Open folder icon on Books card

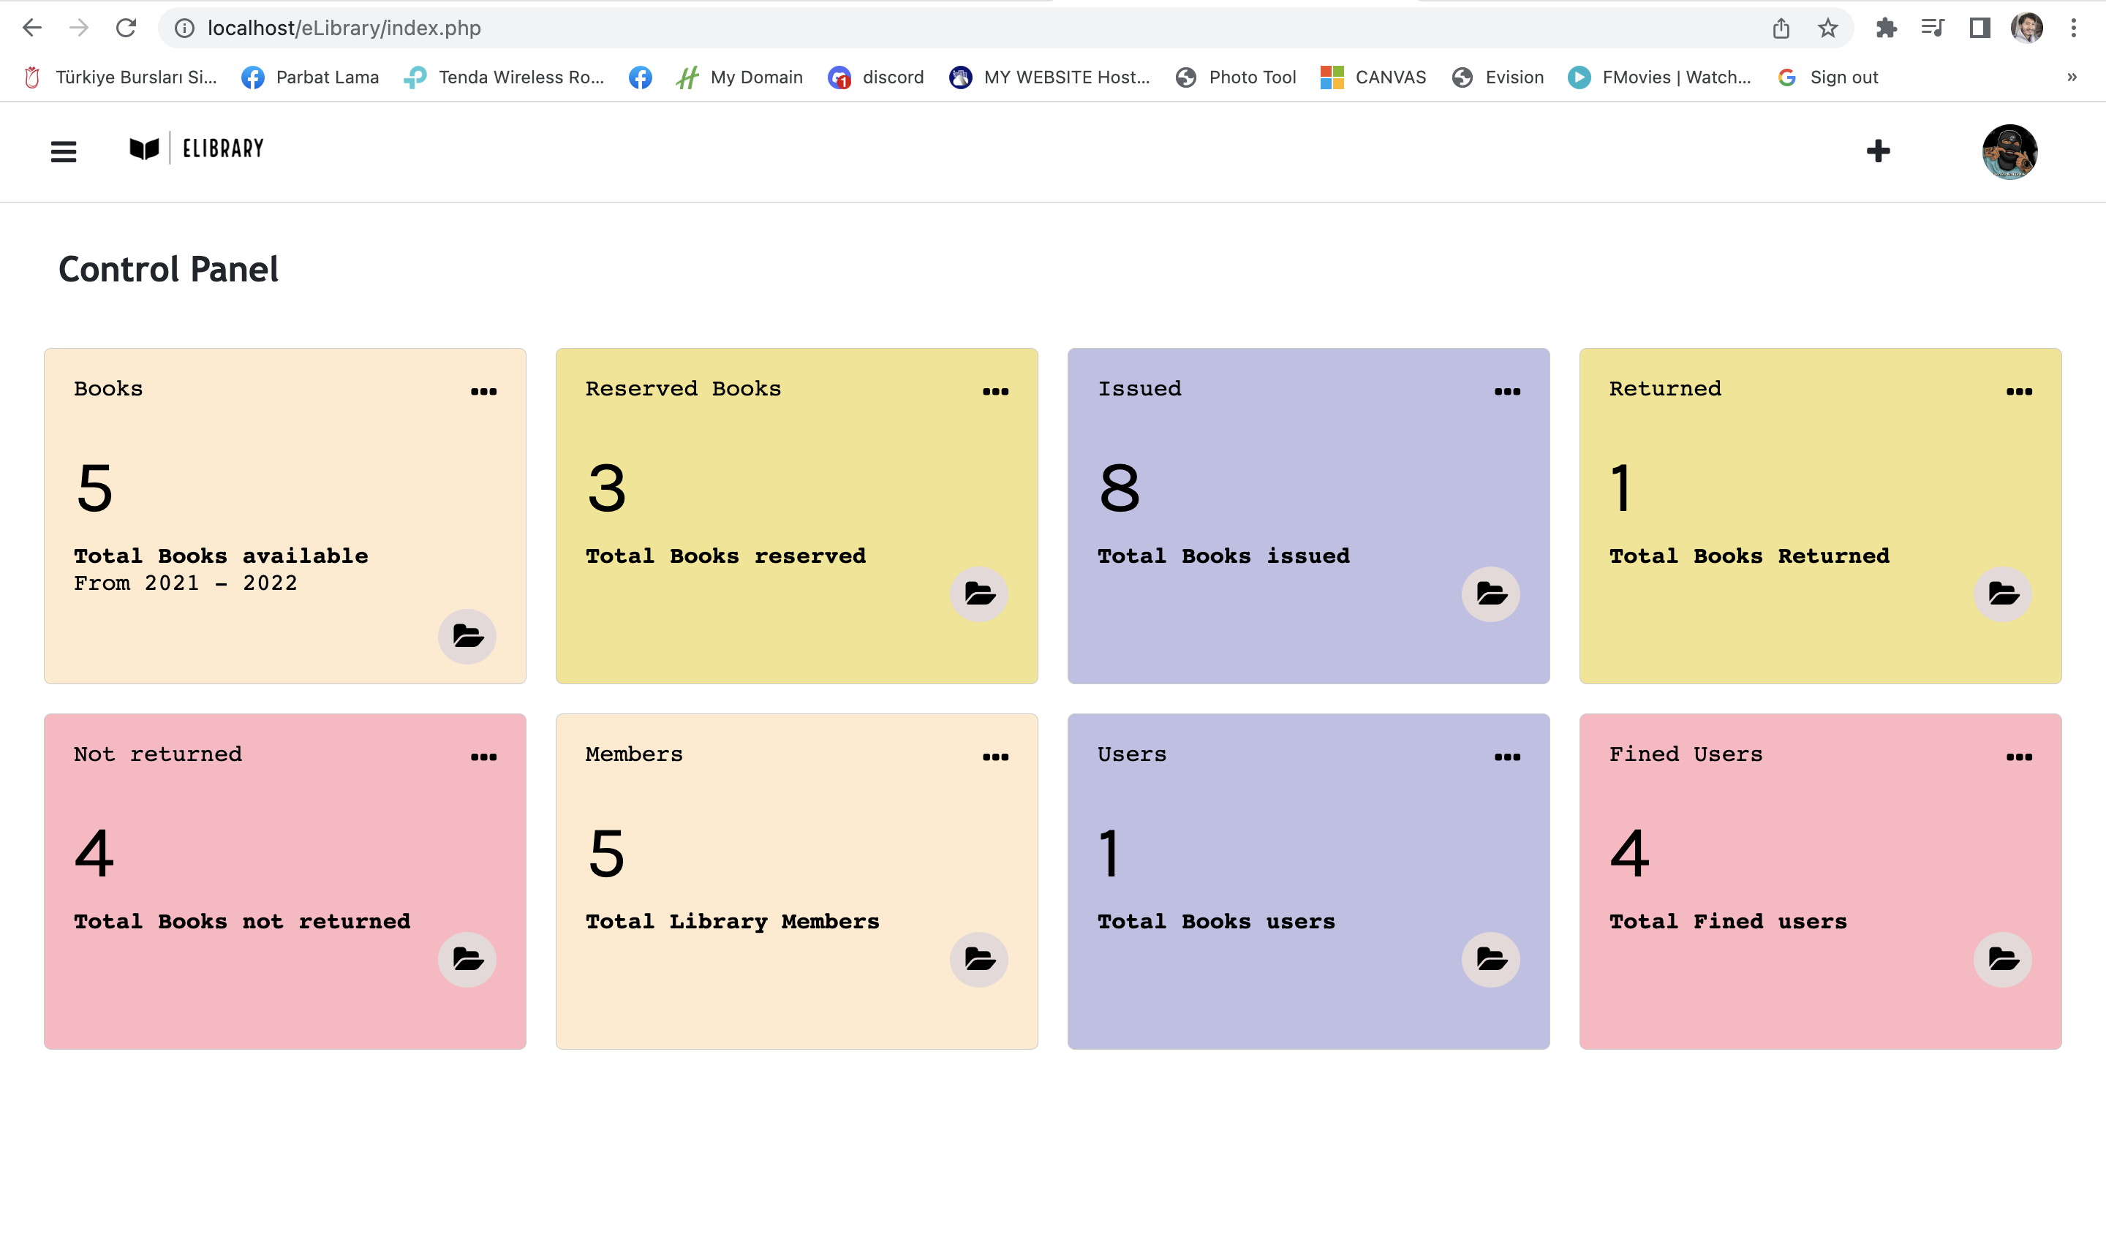(467, 636)
